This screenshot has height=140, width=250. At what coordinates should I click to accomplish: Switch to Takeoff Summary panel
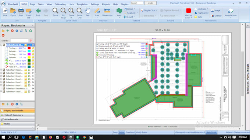(17, 115)
